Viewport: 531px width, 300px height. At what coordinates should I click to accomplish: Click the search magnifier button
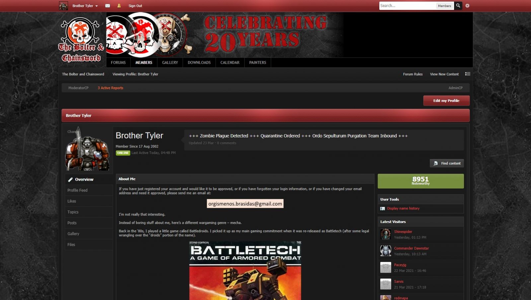[x=458, y=6]
